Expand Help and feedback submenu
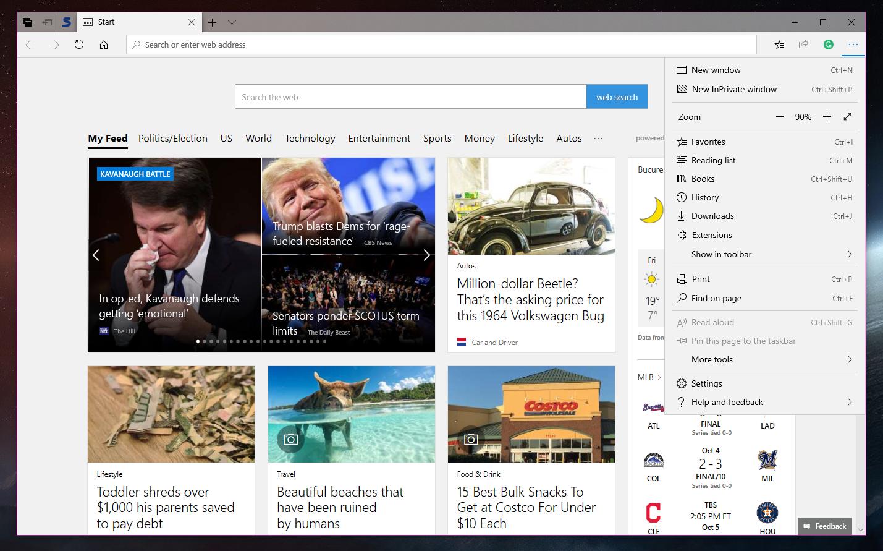883x551 pixels. click(765, 402)
